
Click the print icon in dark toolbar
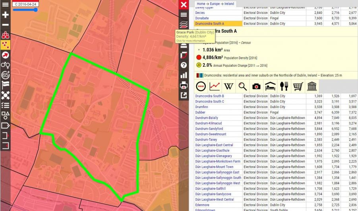184,85
